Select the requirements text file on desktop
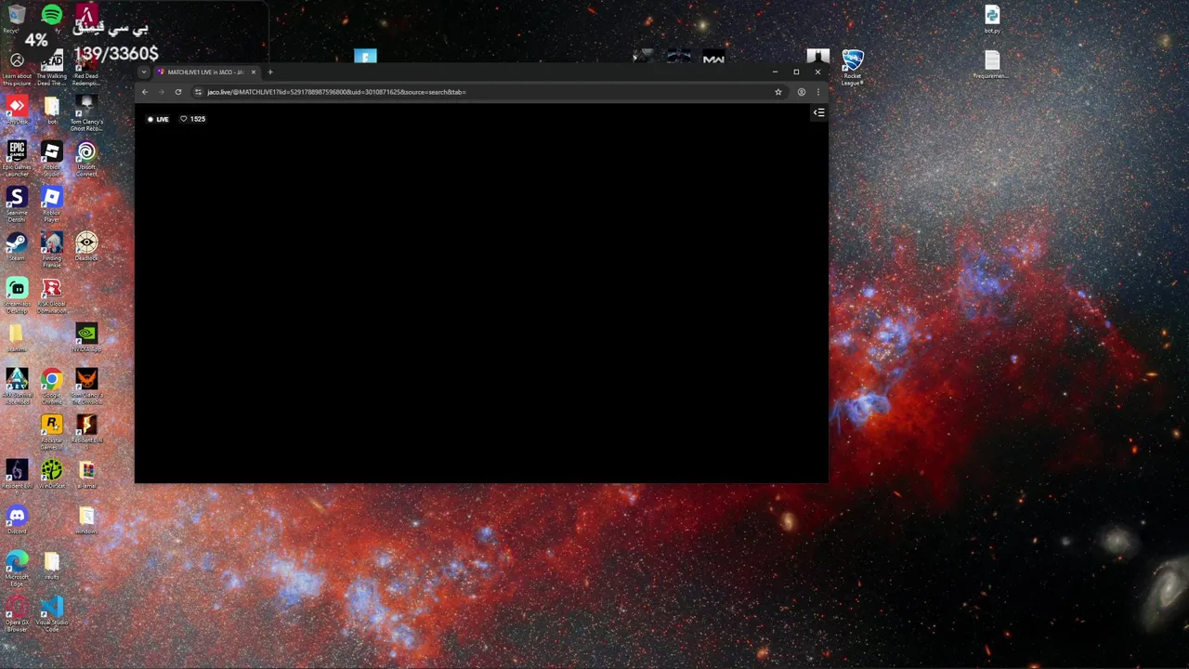Viewport: 1189px width, 669px height. (992, 64)
